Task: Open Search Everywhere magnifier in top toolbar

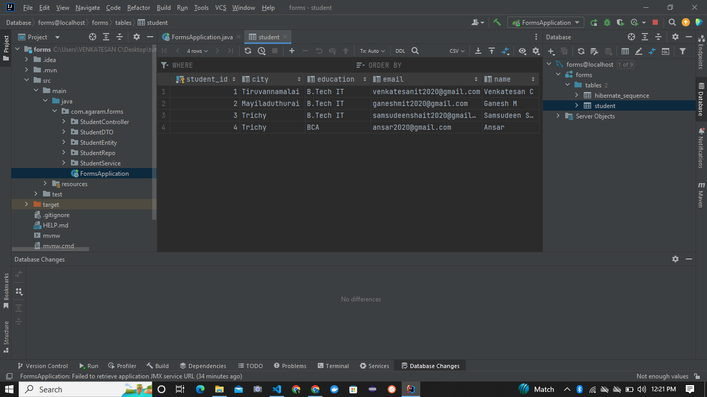Action: 672,22
